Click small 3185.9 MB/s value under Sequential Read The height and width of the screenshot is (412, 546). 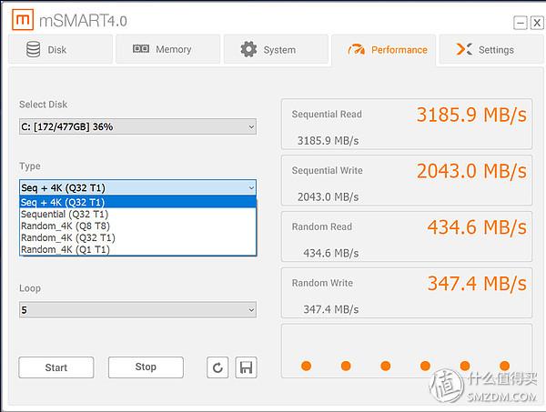(x=328, y=141)
